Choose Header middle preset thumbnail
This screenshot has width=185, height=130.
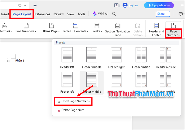click(x=92, y=55)
